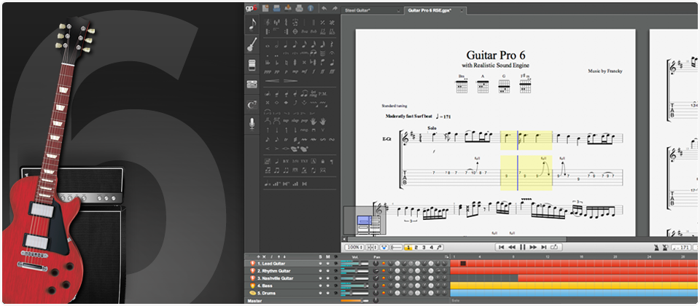Open the microphone lyrics panel tab

(x=252, y=124)
